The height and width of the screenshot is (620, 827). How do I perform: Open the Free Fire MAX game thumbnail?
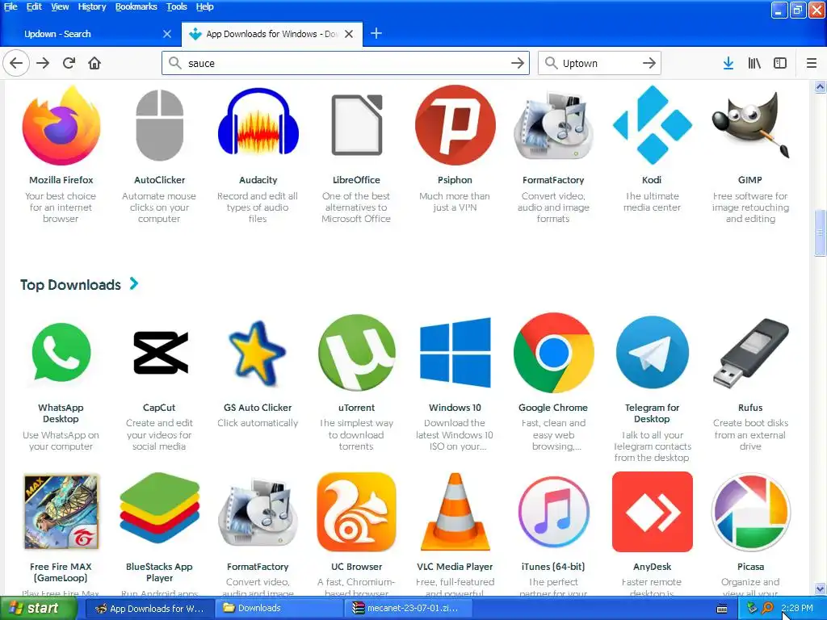click(61, 512)
